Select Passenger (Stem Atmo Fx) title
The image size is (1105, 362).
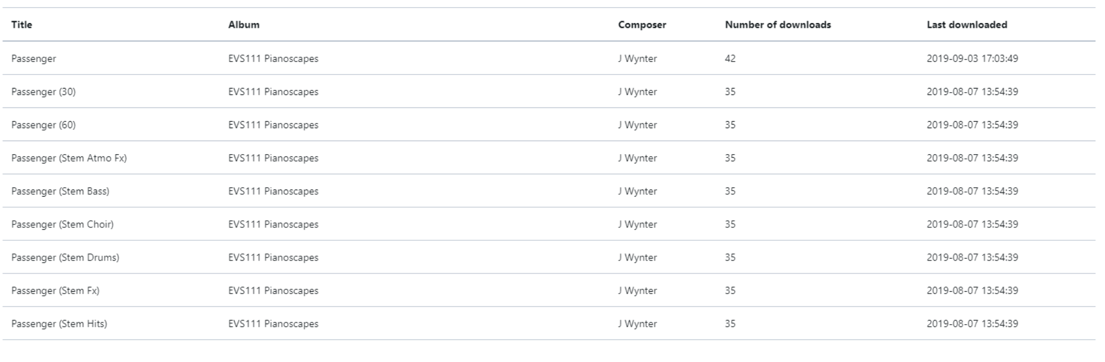coord(69,158)
